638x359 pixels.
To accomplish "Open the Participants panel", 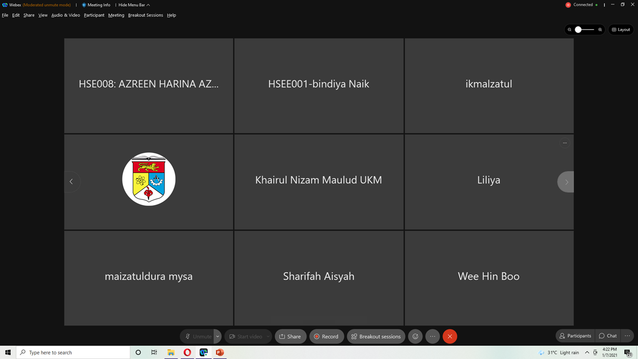I will [575, 336].
